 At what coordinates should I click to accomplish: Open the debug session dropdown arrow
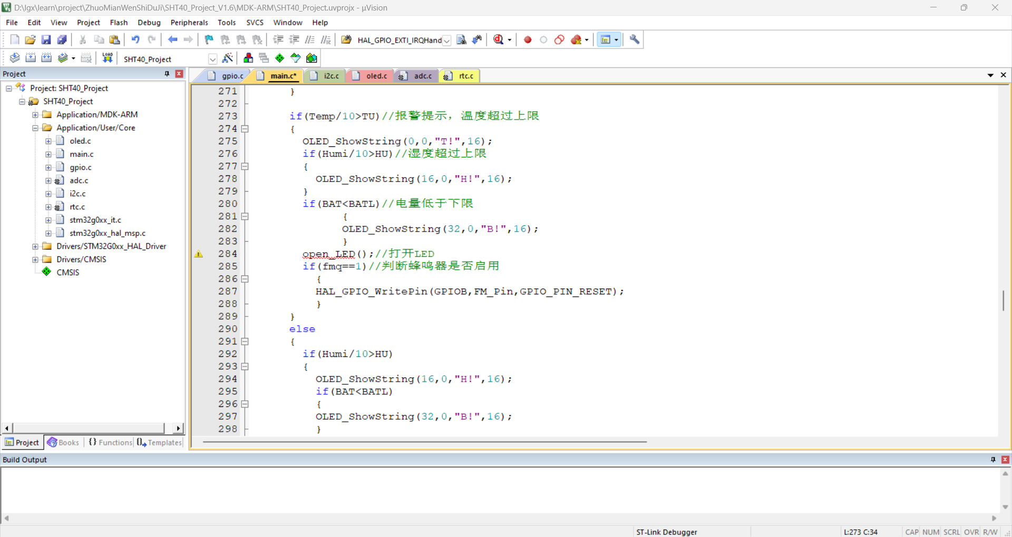click(510, 40)
